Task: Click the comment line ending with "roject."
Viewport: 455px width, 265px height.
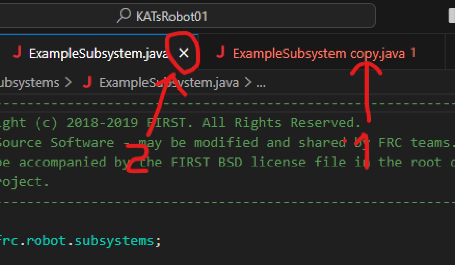Action: pos(24,182)
